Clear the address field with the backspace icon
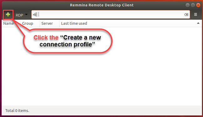This screenshot has height=117, width=203. 186,14
